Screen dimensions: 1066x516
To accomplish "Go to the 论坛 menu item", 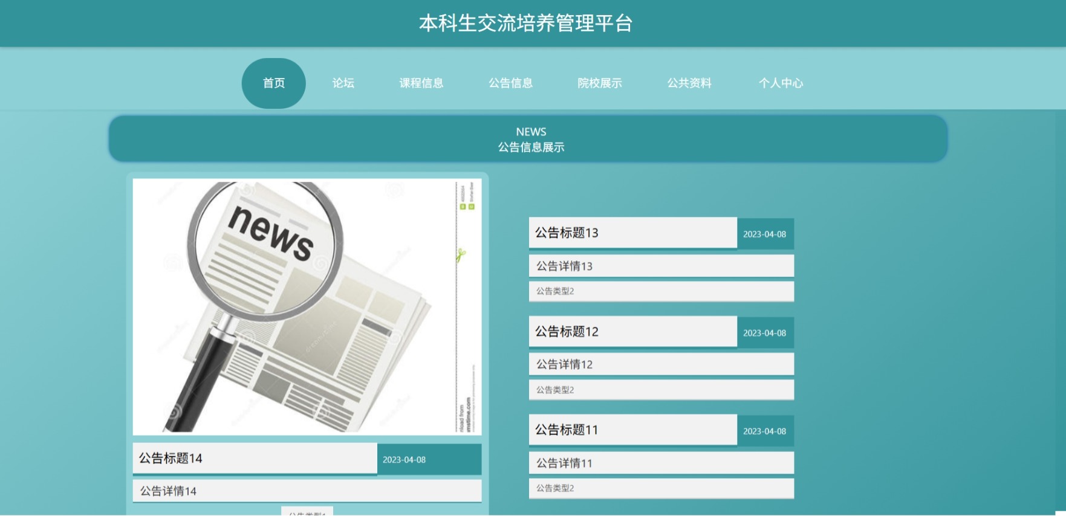I will [x=343, y=83].
